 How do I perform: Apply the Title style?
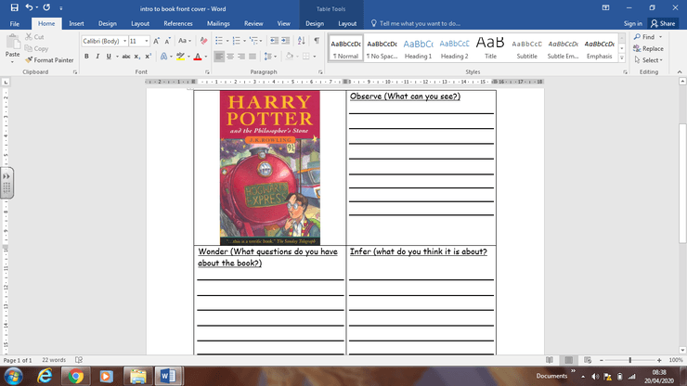[490, 47]
